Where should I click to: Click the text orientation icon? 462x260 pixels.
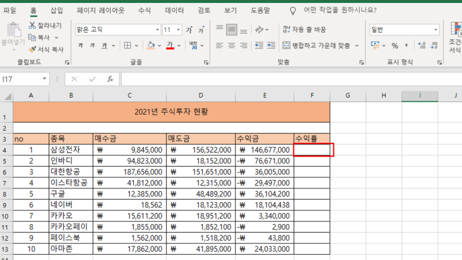(259, 29)
